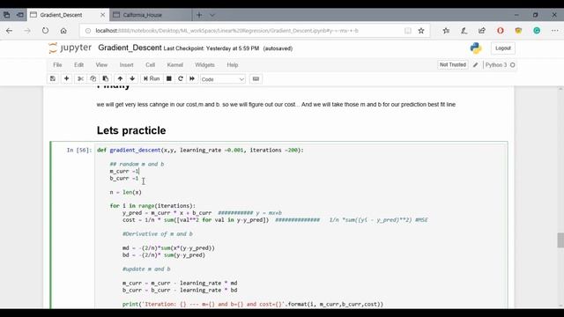
Task: Open a new browser tab
Action: point(199,15)
